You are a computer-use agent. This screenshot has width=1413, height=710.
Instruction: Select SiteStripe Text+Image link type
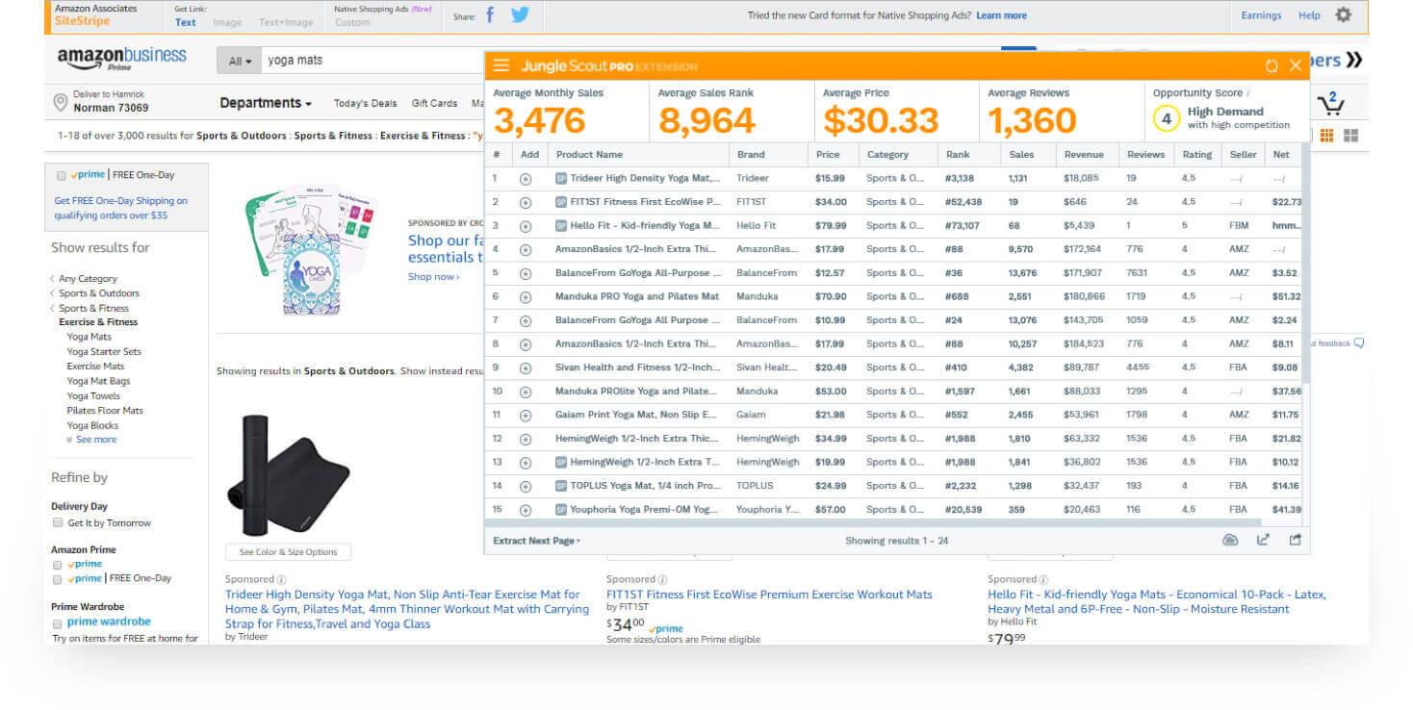(x=286, y=22)
